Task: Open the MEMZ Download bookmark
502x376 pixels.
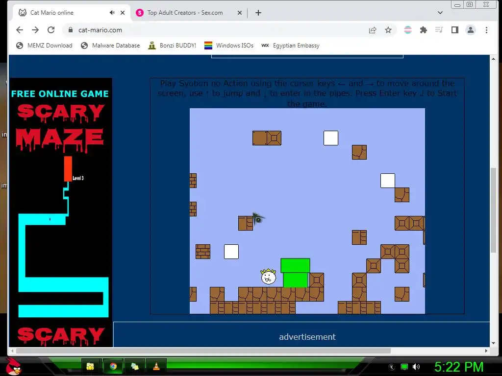Action: [x=44, y=46]
